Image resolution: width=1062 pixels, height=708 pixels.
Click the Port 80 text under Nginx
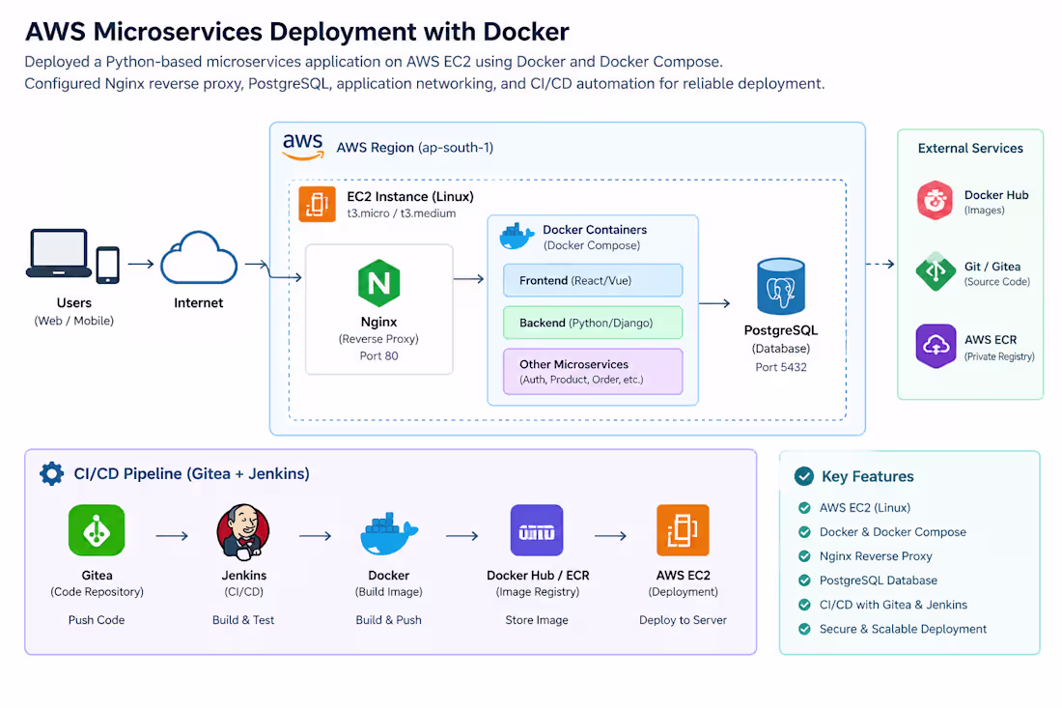[378, 355]
